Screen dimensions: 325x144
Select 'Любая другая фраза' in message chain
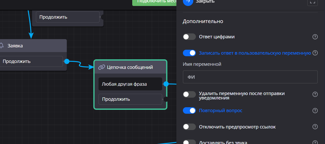tap(130, 84)
